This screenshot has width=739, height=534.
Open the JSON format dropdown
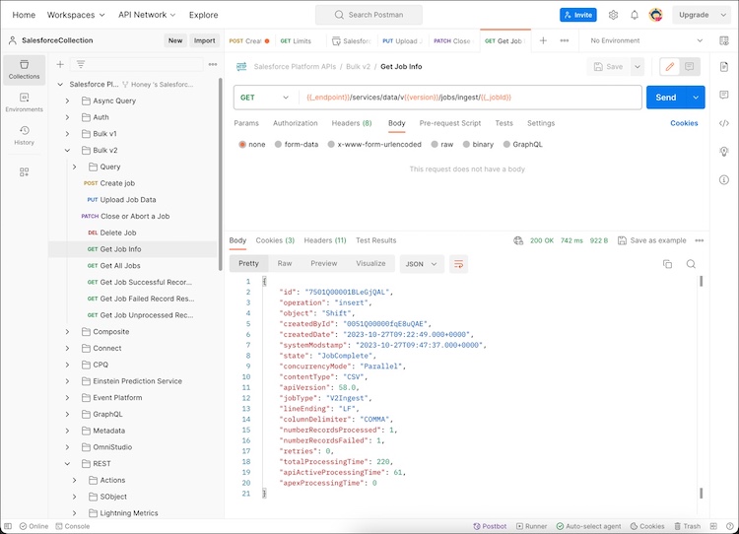421,264
